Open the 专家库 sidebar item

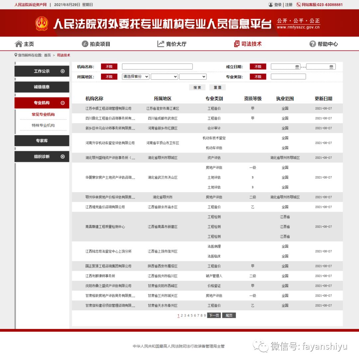point(42,141)
